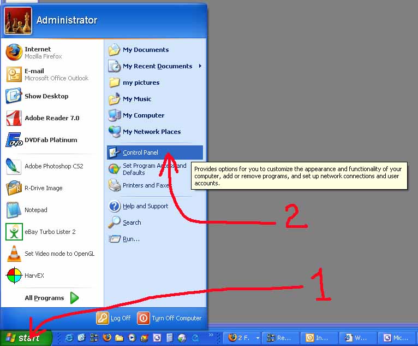Screen dimensions: 418x346
Task: Open Mozilla Firefox Internet icon
Action: pyautogui.click(x=14, y=52)
